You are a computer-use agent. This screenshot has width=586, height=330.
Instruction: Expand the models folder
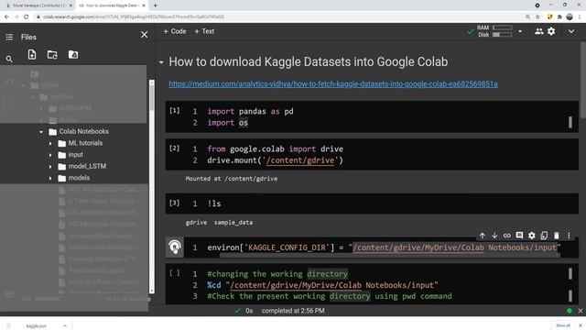(50, 178)
